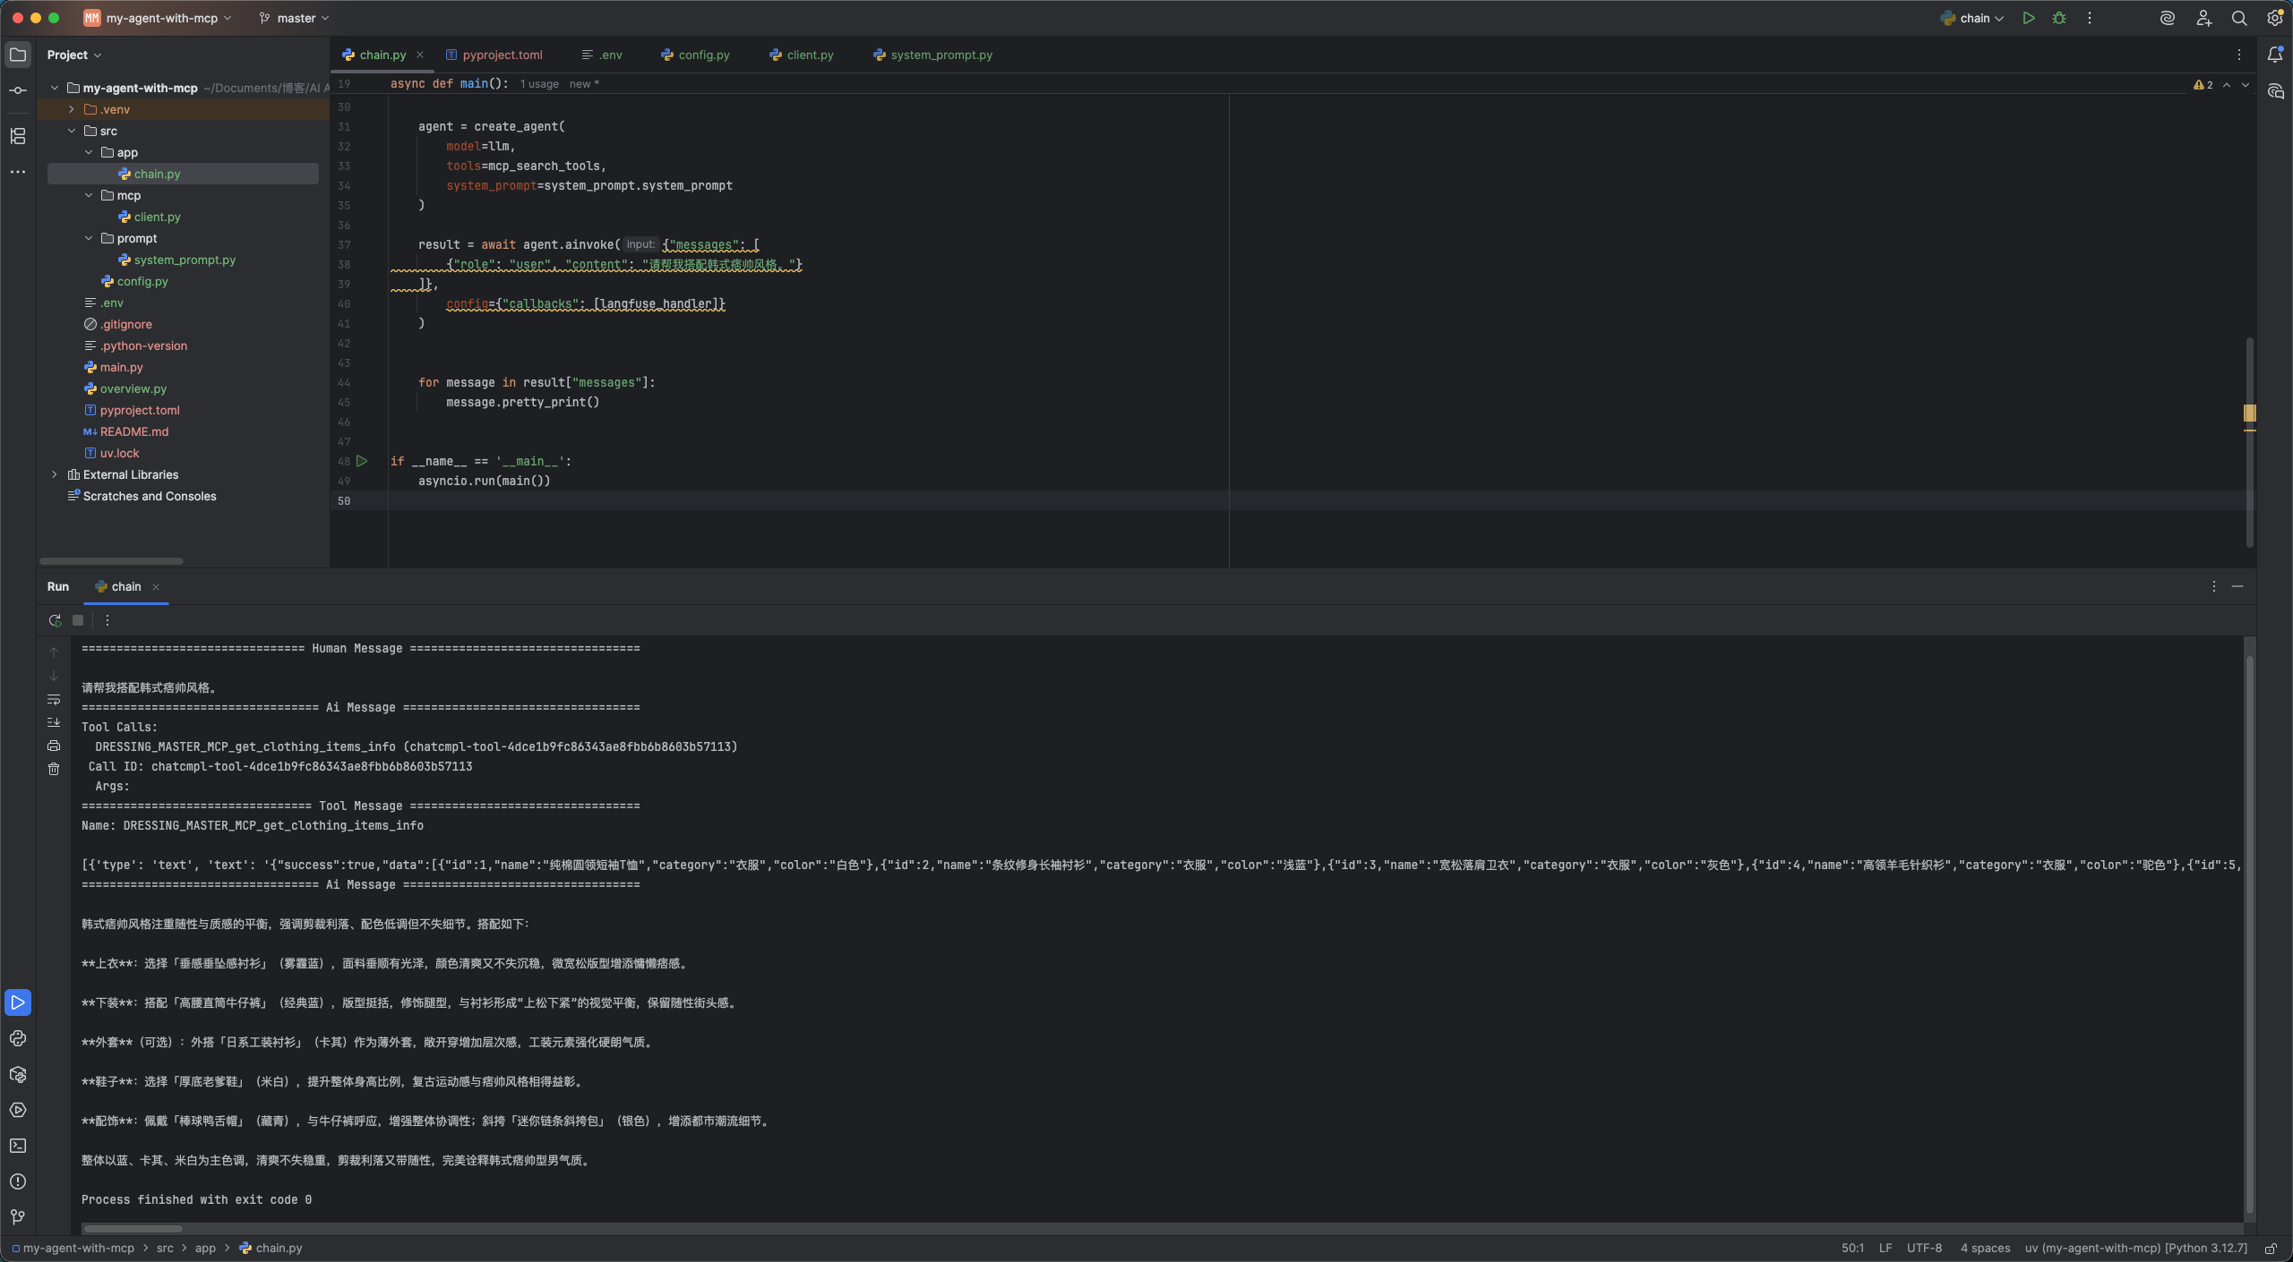Open the Python Console tool window
2293x1262 pixels.
tap(18, 1038)
